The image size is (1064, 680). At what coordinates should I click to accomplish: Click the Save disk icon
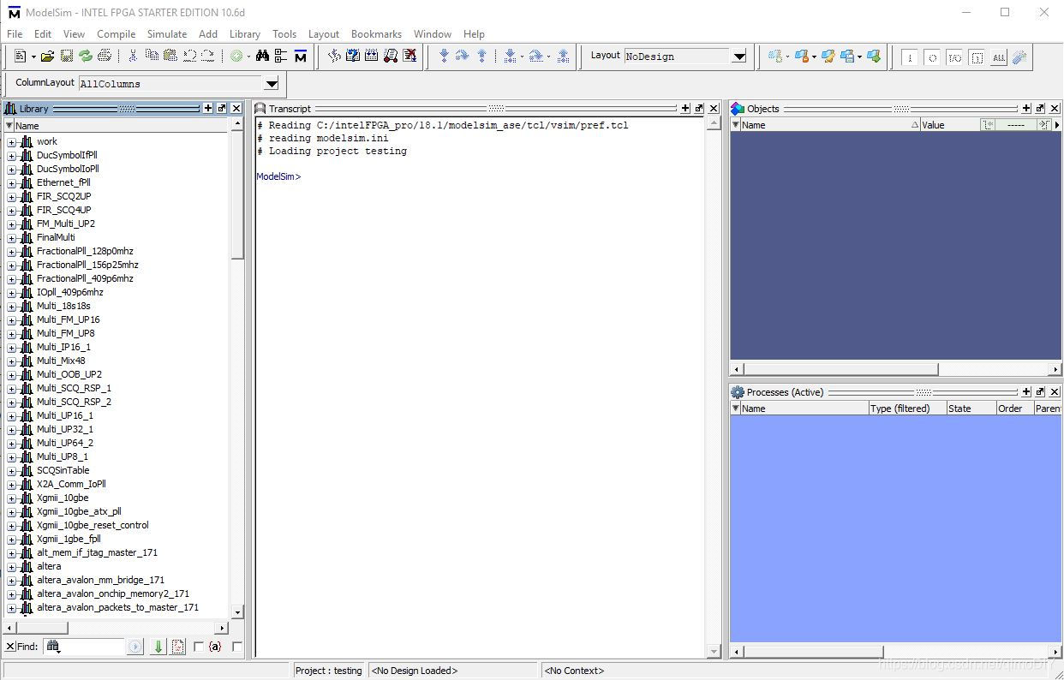(66, 56)
